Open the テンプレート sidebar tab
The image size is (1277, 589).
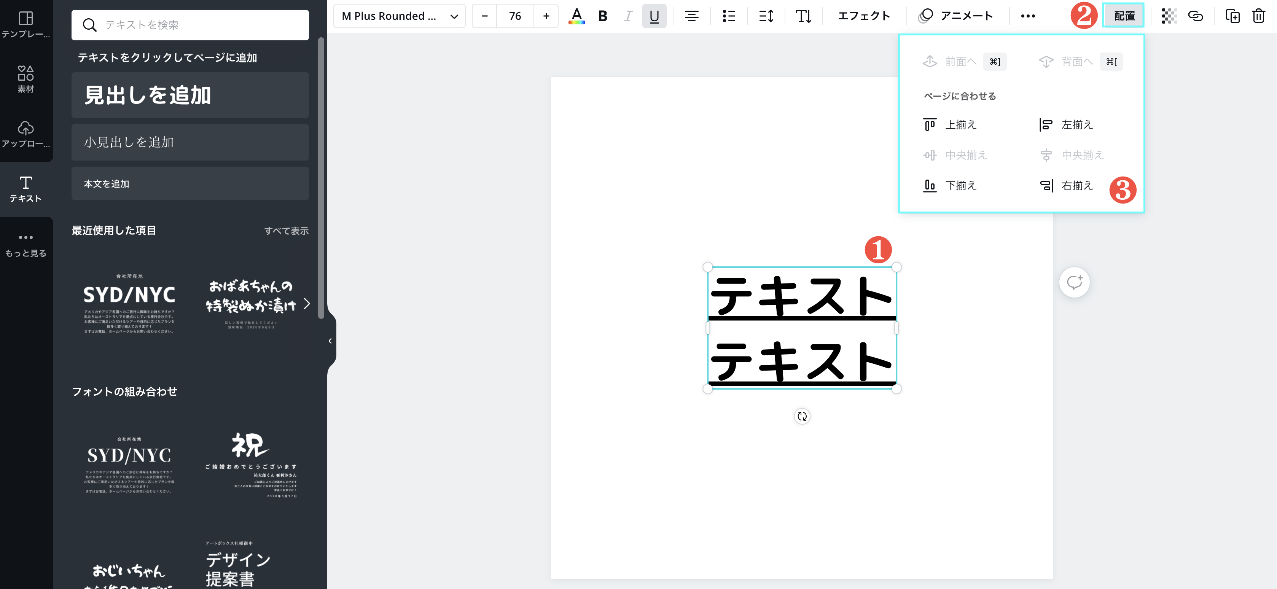(x=26, y=25)
